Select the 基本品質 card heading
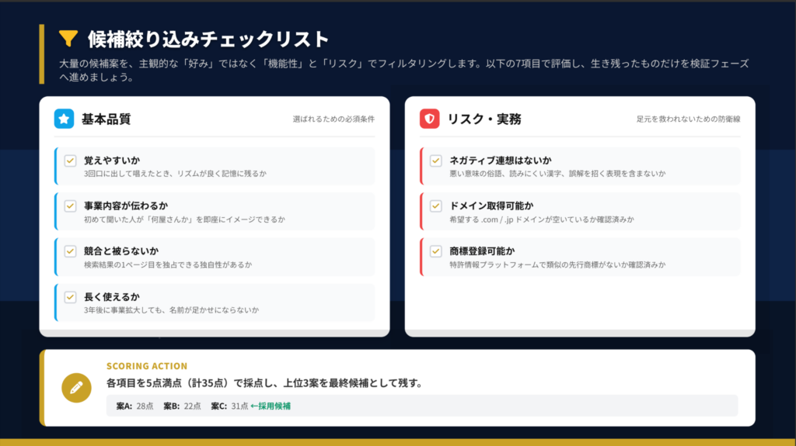 (x=106, y=119)
